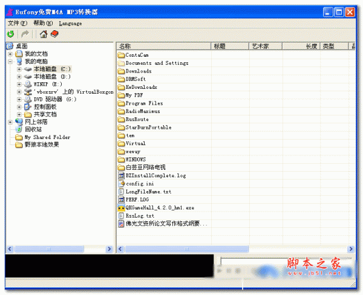Expand the 'vboxsrv' VirtualBox share node
The height and width of the screenshot is (295, 363).
pos(19,92)
